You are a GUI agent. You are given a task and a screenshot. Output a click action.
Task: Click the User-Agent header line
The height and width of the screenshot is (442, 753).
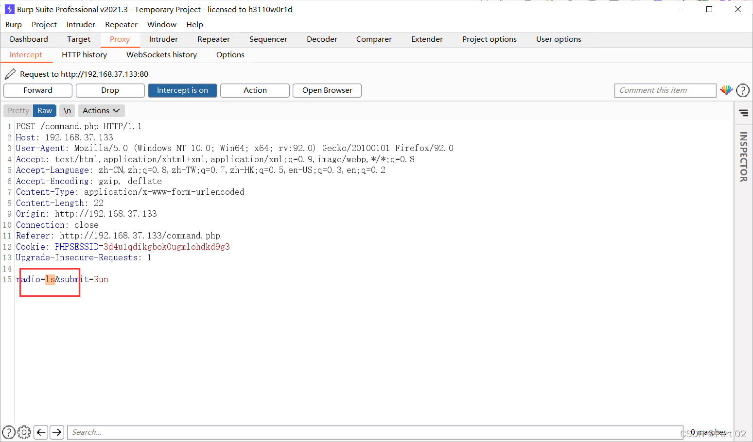point(234,148)
